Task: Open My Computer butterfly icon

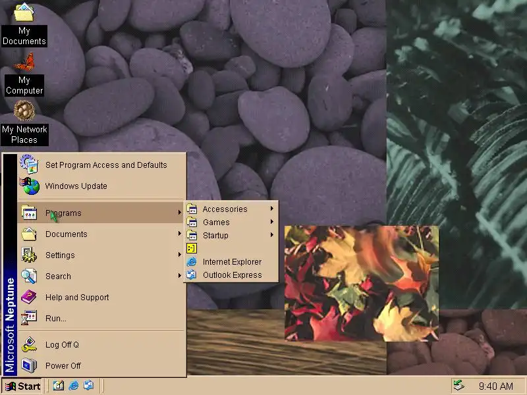Action: coord(24,62)
